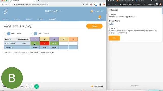Open question 5 column header

pyautogui.click(x=73, y=39)
